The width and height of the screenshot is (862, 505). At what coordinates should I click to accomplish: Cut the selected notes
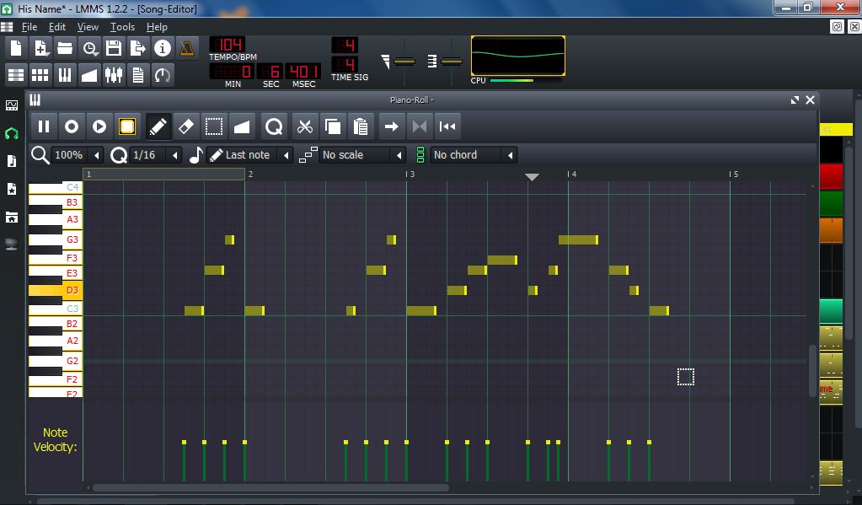(x=304, y=126)
